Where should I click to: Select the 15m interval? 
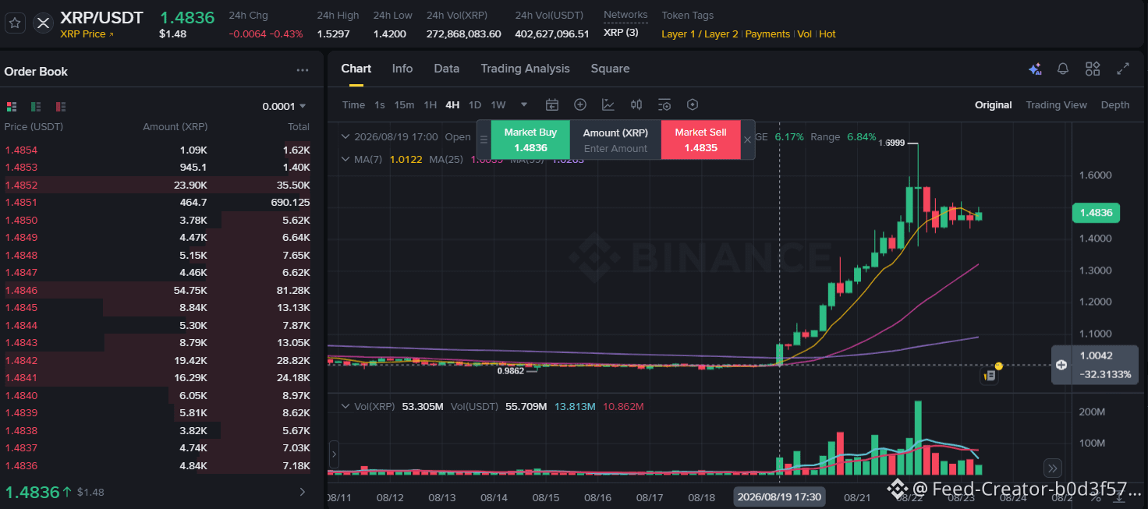tap(404, 104)
